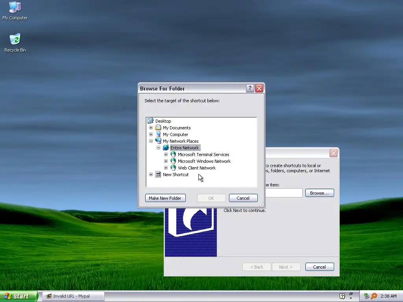Click the My Network Places icon
This screenshot has width=403, height=302.
158,141
